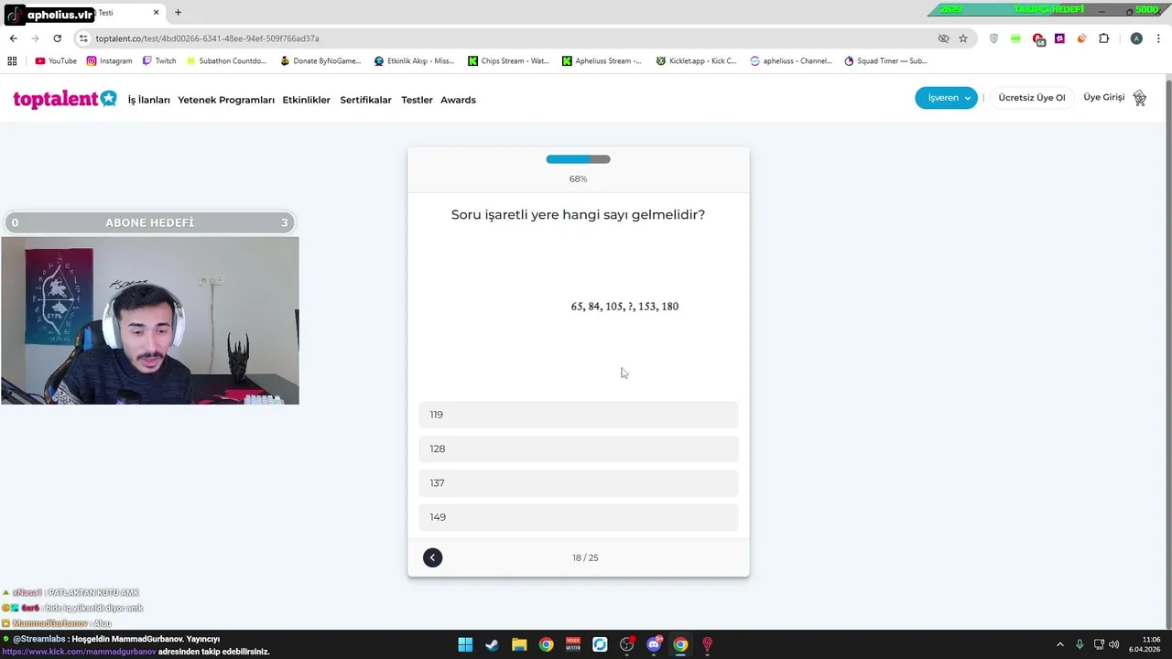This screenshot has height=659, width=1172.
Task: Select answer option 128
Action: pyautogui.click(x=578, y=448)
